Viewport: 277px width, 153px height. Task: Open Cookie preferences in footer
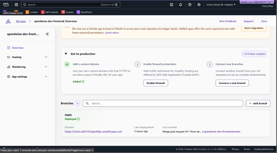click(264, 149)
